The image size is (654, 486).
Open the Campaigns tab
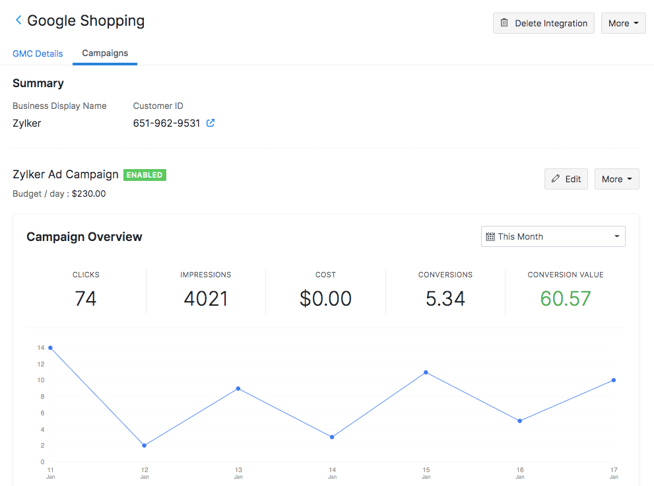pyautogui.click(x=104, y=53)
